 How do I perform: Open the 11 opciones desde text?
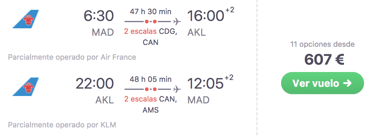(322, 44)
